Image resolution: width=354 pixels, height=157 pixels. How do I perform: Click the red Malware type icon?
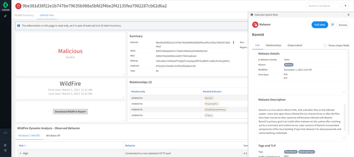pyautogui.click(x=255, y=25)
